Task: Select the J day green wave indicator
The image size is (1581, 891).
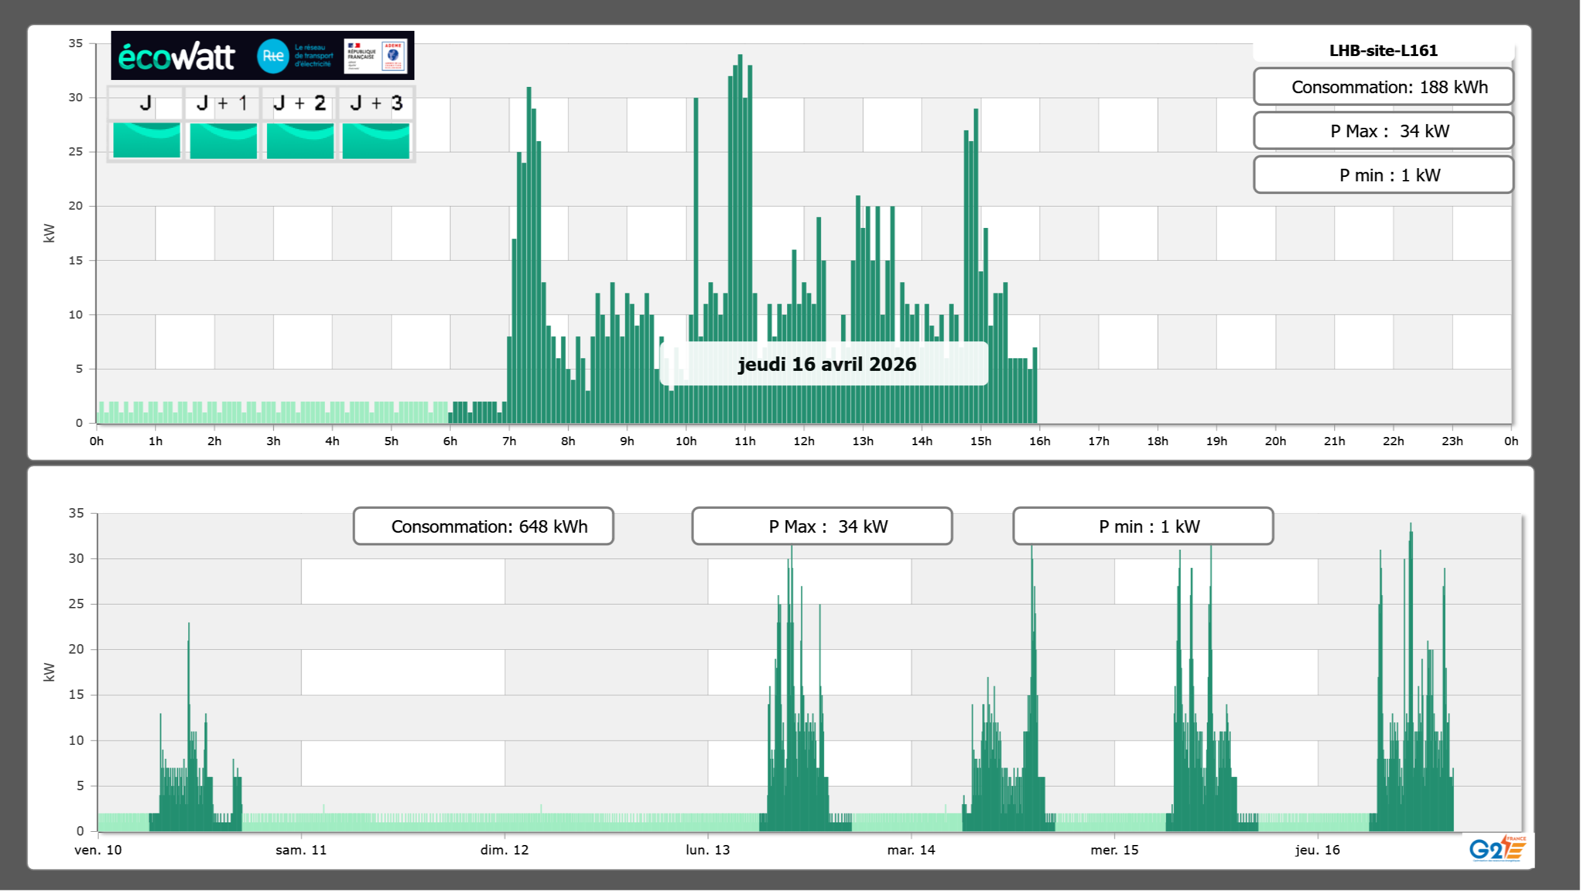Action: click(146, 140)
